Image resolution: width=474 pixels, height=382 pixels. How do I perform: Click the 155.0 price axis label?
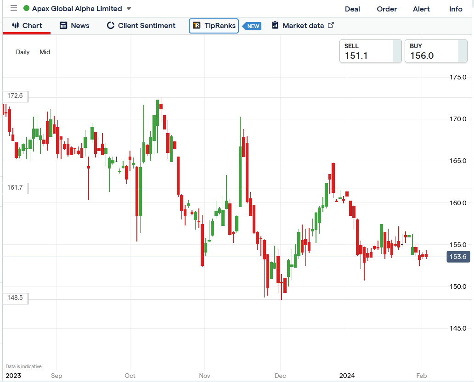click(457, 245)
